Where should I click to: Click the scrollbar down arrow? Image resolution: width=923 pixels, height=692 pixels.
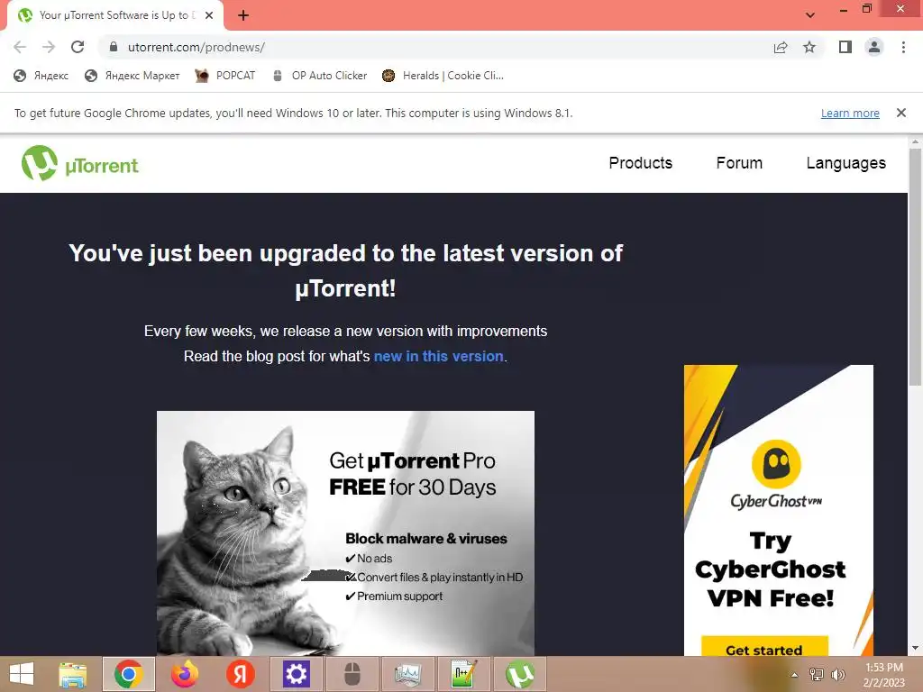(x=915, y=649)
